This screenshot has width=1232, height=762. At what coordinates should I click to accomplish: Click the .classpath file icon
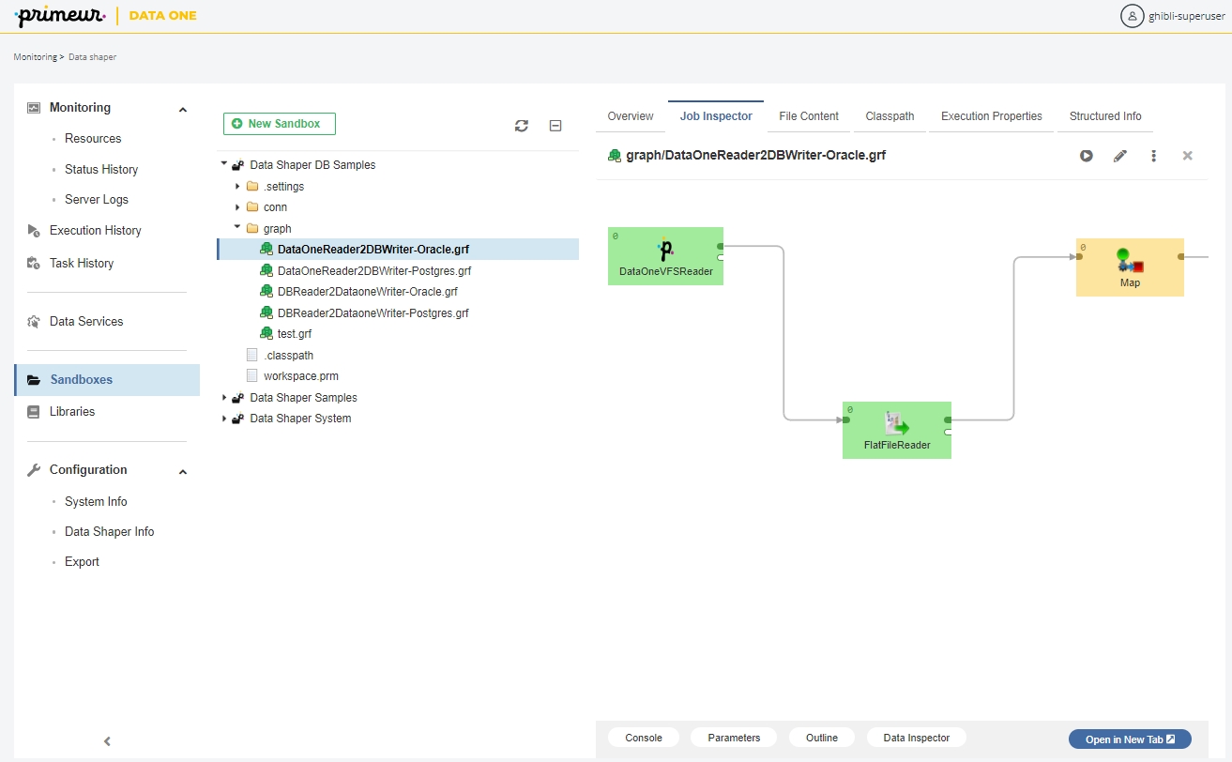251,356
